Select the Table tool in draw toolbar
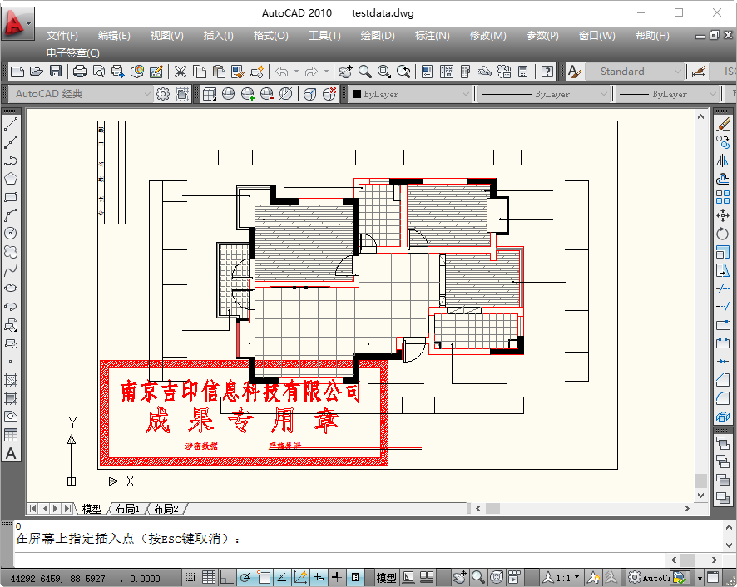The image size is (737, 587). 11,435
